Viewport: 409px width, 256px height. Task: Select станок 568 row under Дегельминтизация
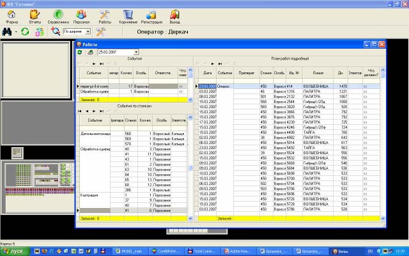tap(134, 134)
